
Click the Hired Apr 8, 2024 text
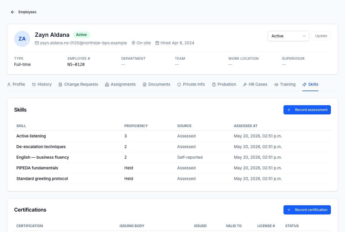click(177, 43)
